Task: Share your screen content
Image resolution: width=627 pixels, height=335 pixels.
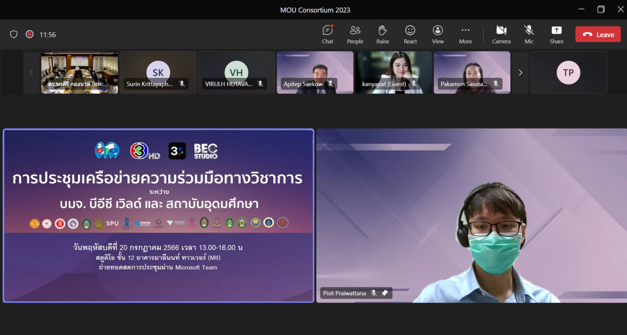Action: point(556,34)
